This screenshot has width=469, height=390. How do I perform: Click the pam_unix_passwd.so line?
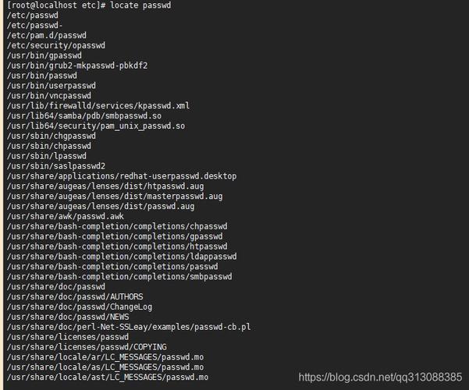(96, 126)
